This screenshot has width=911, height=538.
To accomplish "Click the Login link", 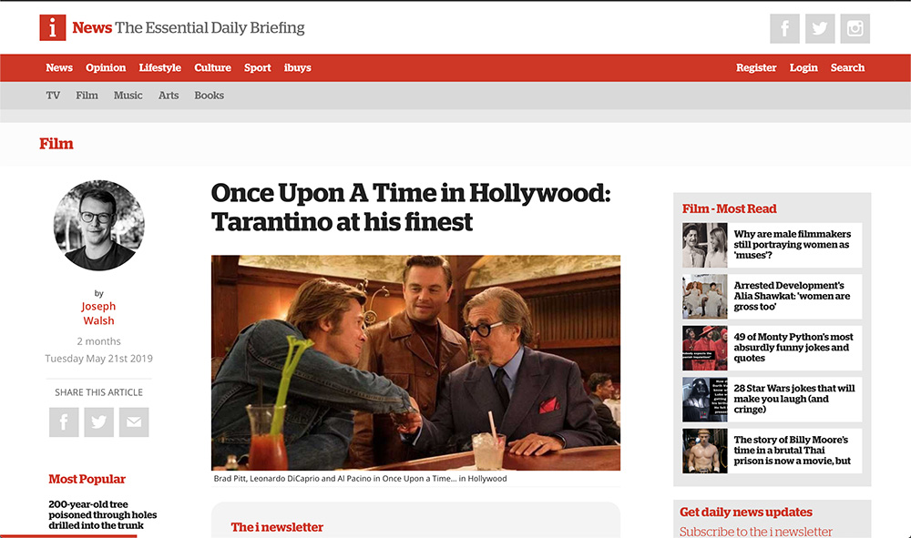I will [804, 68].
